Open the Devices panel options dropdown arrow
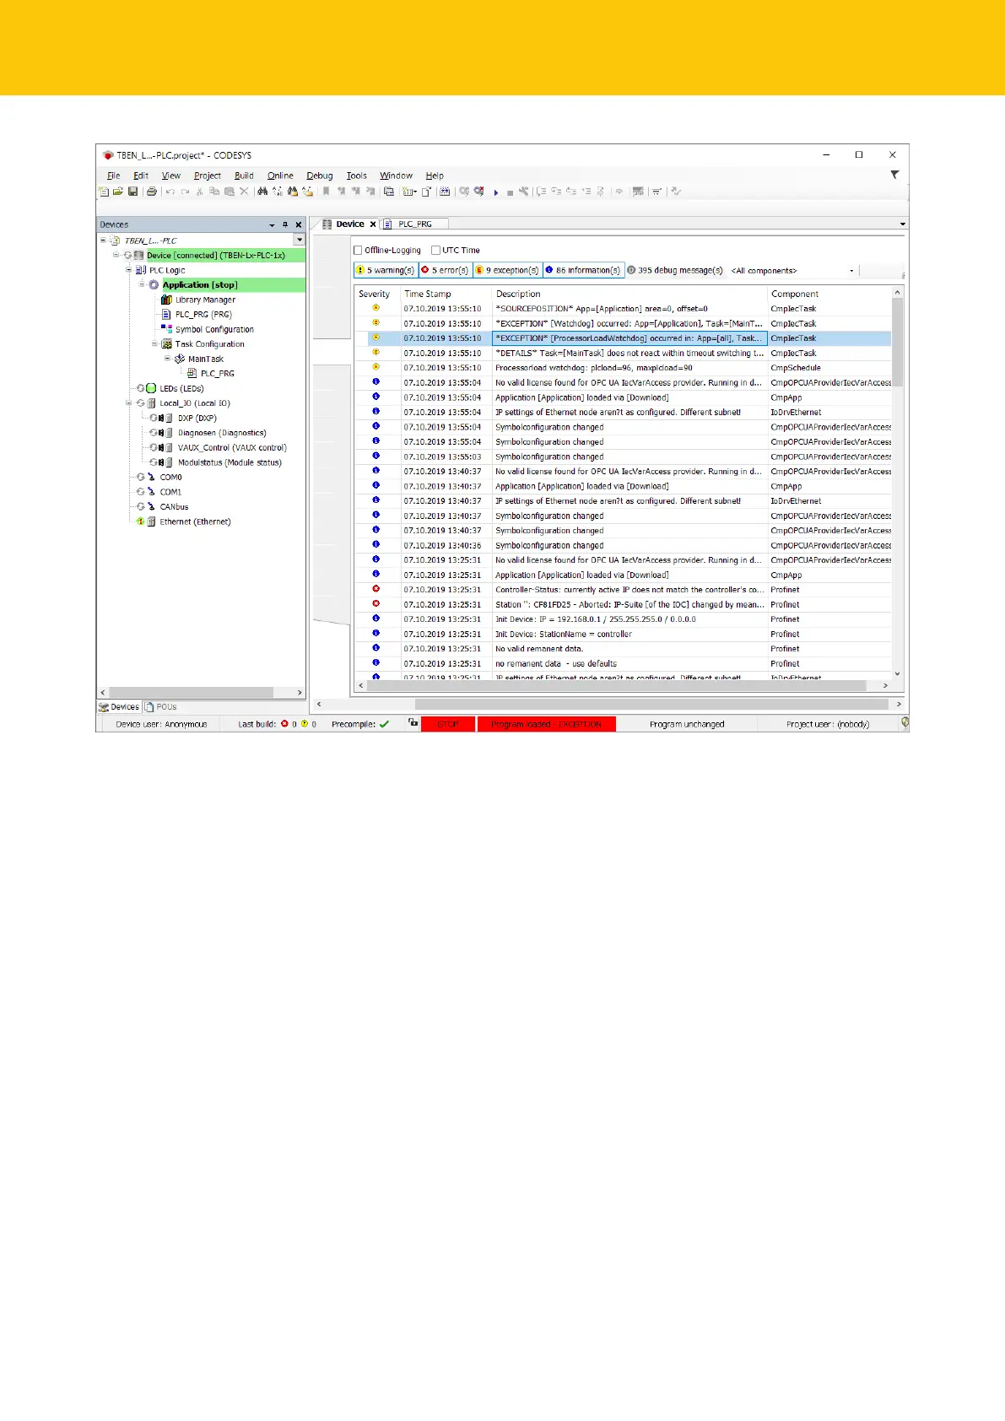This screenshot has width=1005, height=1421. click(x=272, y=225)
